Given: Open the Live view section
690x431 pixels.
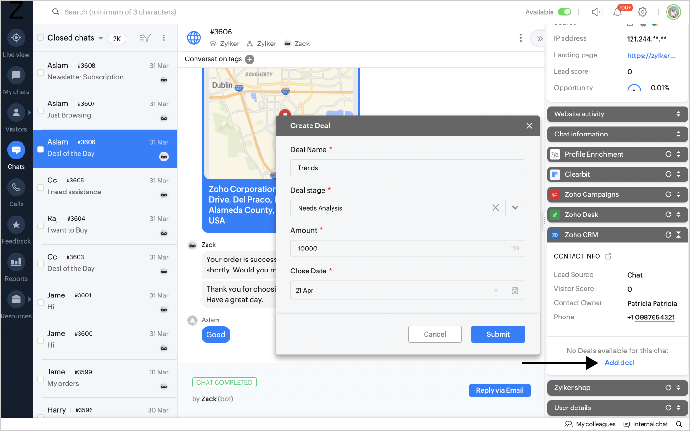Looking at the screenshot, I should pyautogui.click(x=16, y=43).
